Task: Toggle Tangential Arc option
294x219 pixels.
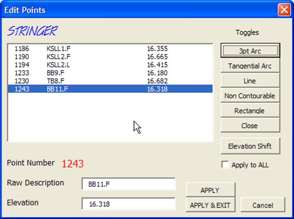Action: [x=250, y=66]
